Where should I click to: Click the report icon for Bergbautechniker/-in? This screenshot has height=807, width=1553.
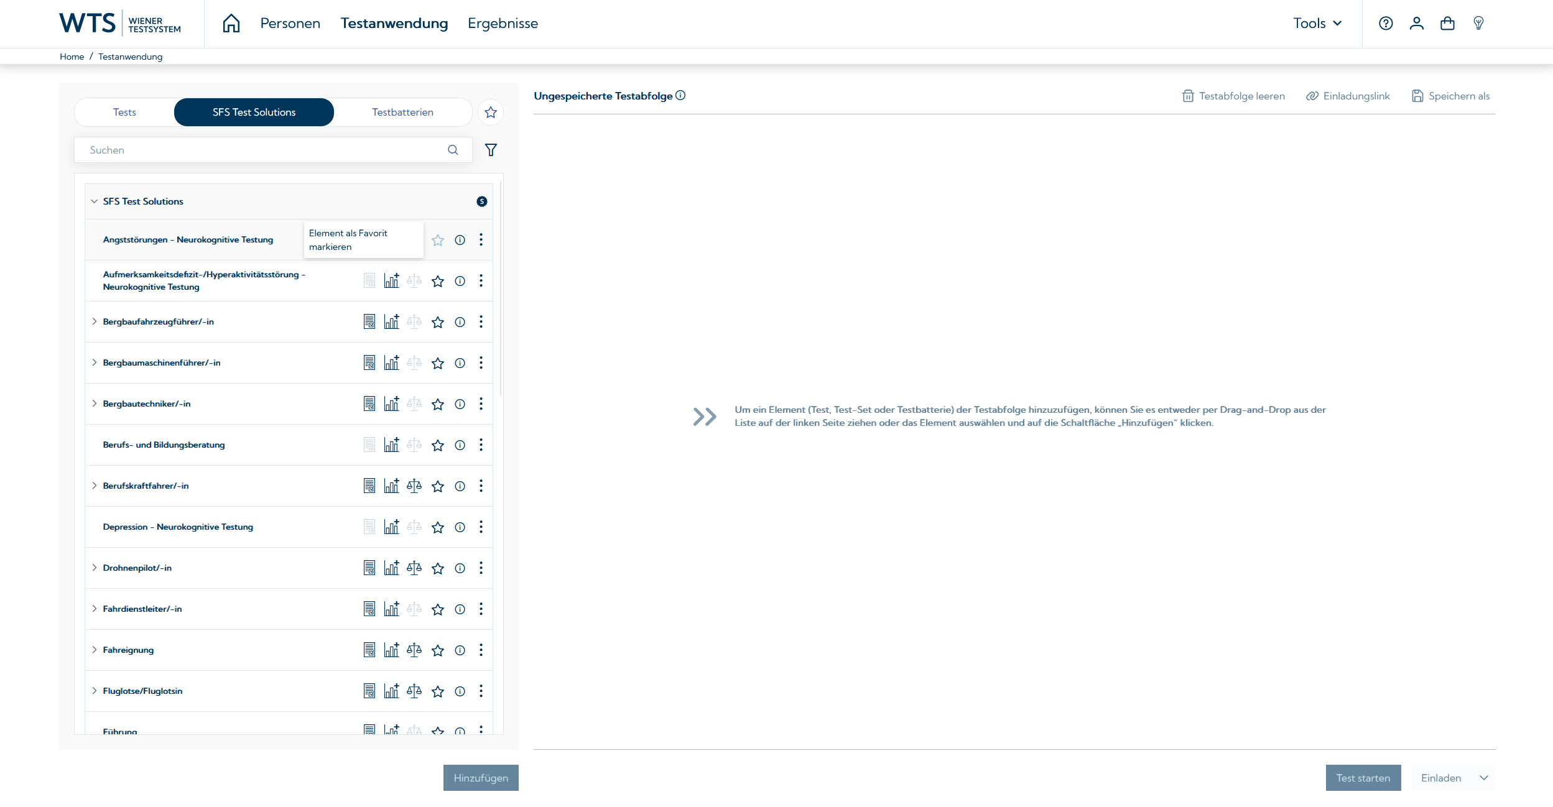[x=369, y=403]
